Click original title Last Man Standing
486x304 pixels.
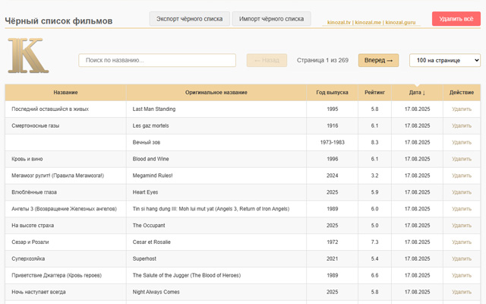(x=154, y=109)
